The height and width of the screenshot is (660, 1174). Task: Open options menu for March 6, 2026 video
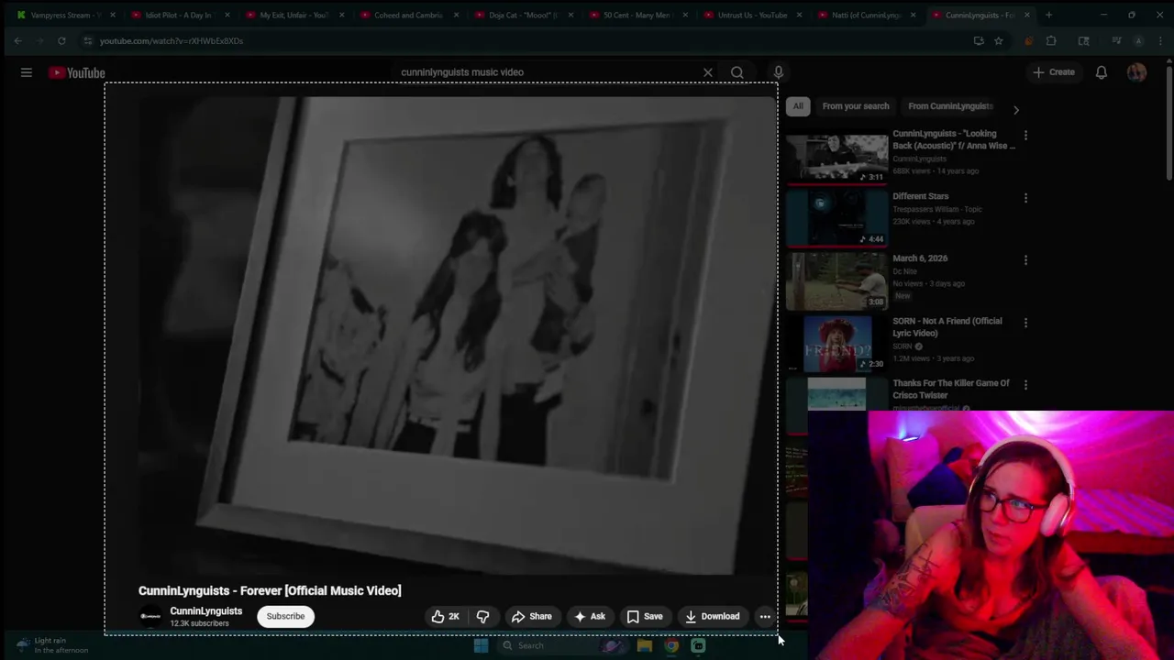pos(1025,260)
